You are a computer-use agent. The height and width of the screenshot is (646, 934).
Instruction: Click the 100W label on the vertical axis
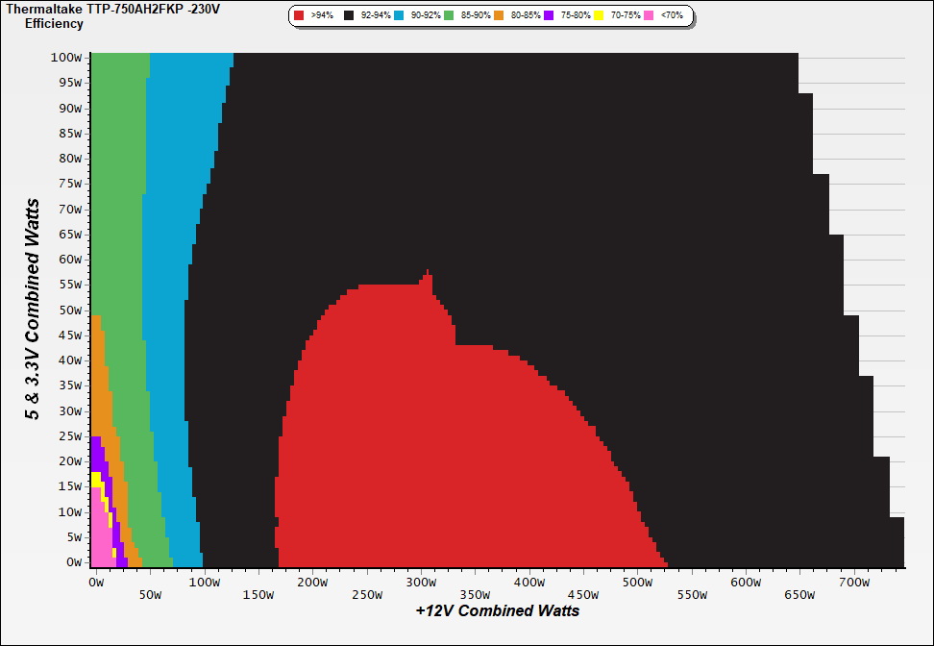point(66,57)
